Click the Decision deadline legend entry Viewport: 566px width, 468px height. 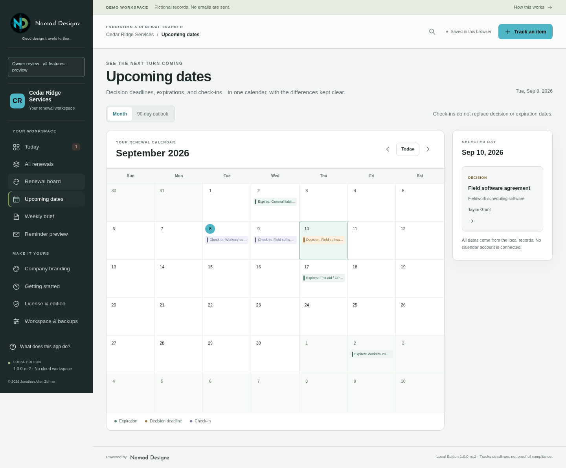pyautogui.click(x=164, y=421)
